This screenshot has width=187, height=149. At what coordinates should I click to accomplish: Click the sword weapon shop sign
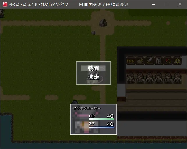tap(149, 61)
